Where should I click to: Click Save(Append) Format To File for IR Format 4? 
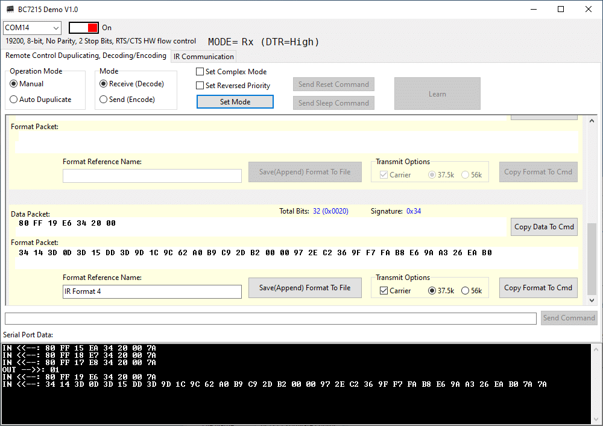[305, 288]
